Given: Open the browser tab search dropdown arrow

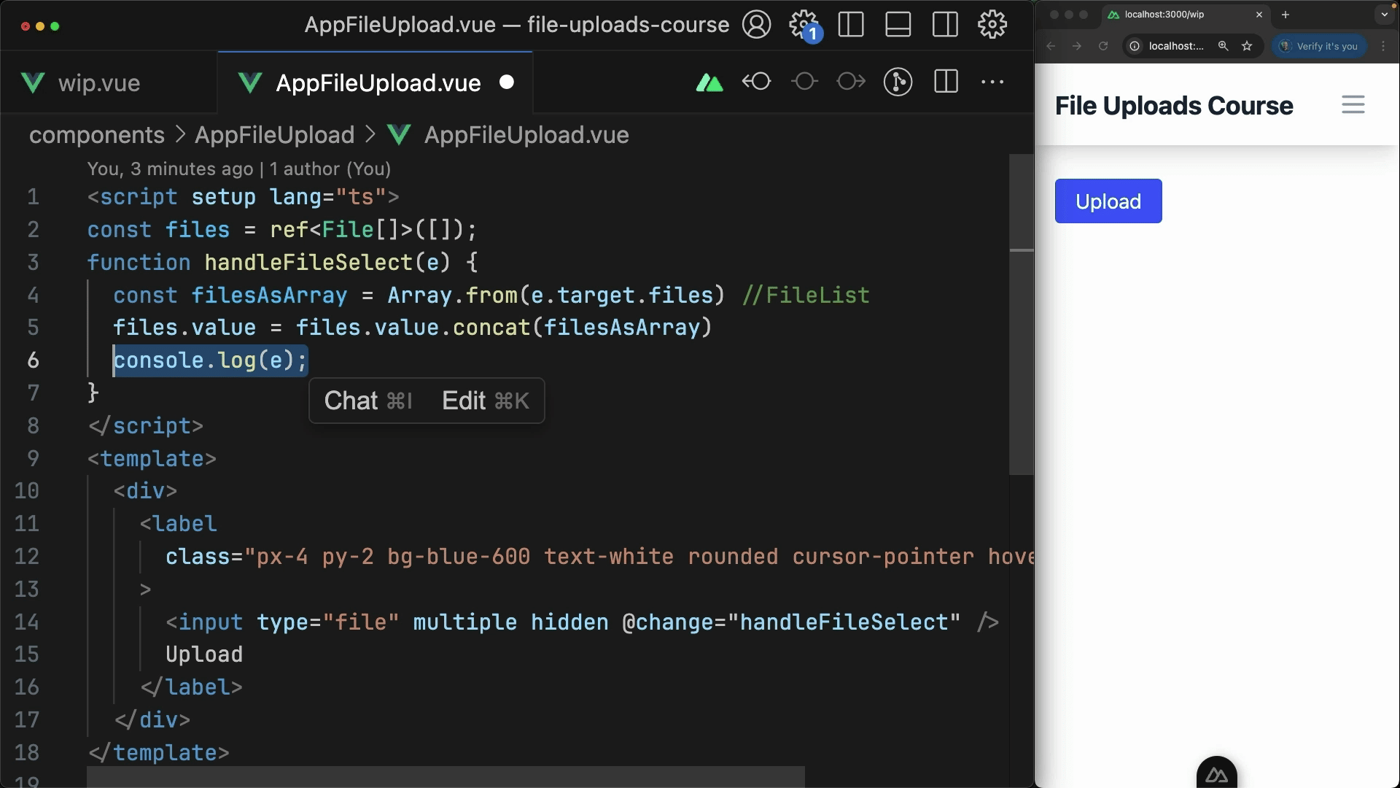Looking at the screenshot, I should click(1384, 15).
